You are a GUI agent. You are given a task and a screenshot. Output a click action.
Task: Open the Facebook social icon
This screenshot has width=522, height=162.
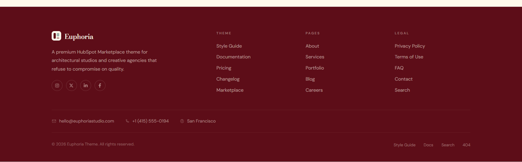pyautogui.click(x=100, y=85)
